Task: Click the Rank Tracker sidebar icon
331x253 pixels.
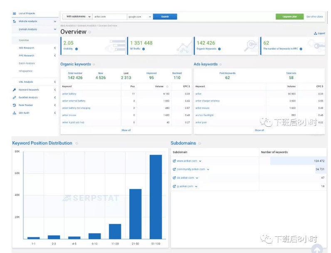Action: pyautogui.click(x=15, y=105)
